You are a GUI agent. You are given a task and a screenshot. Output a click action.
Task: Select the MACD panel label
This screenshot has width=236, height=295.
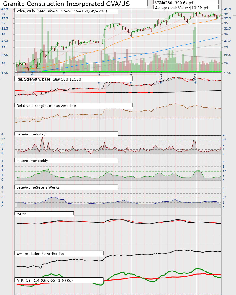pos(22,214)
